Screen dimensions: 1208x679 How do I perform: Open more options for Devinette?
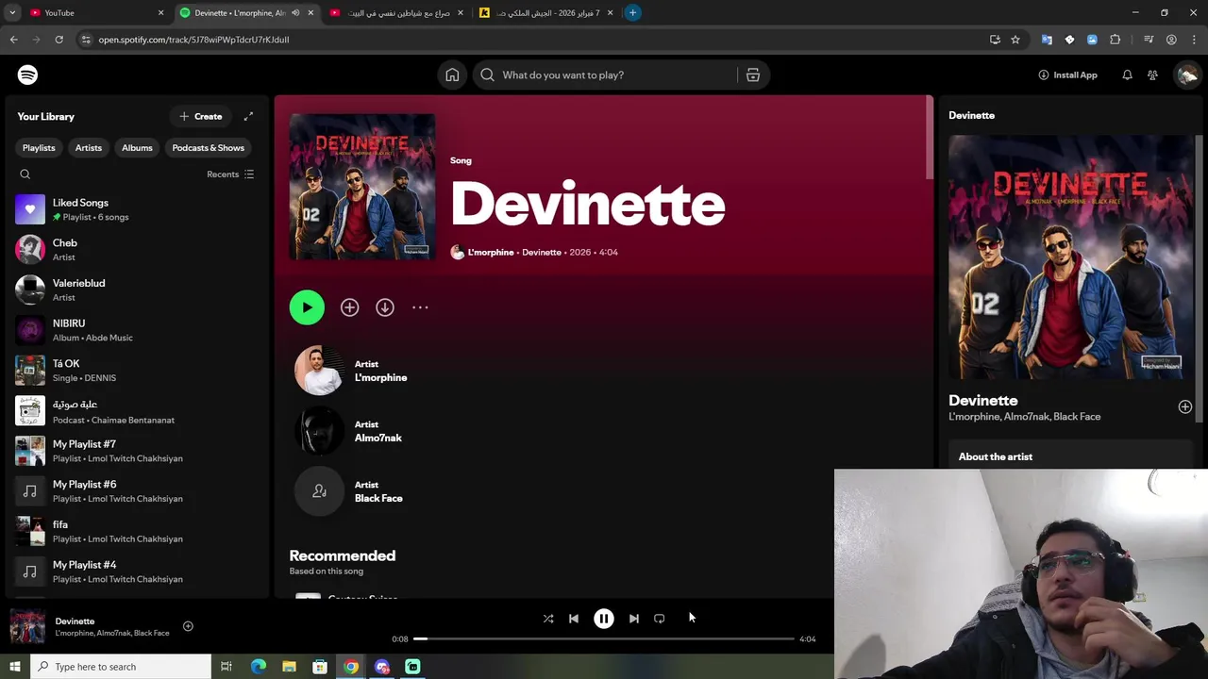tap(420, 307)
